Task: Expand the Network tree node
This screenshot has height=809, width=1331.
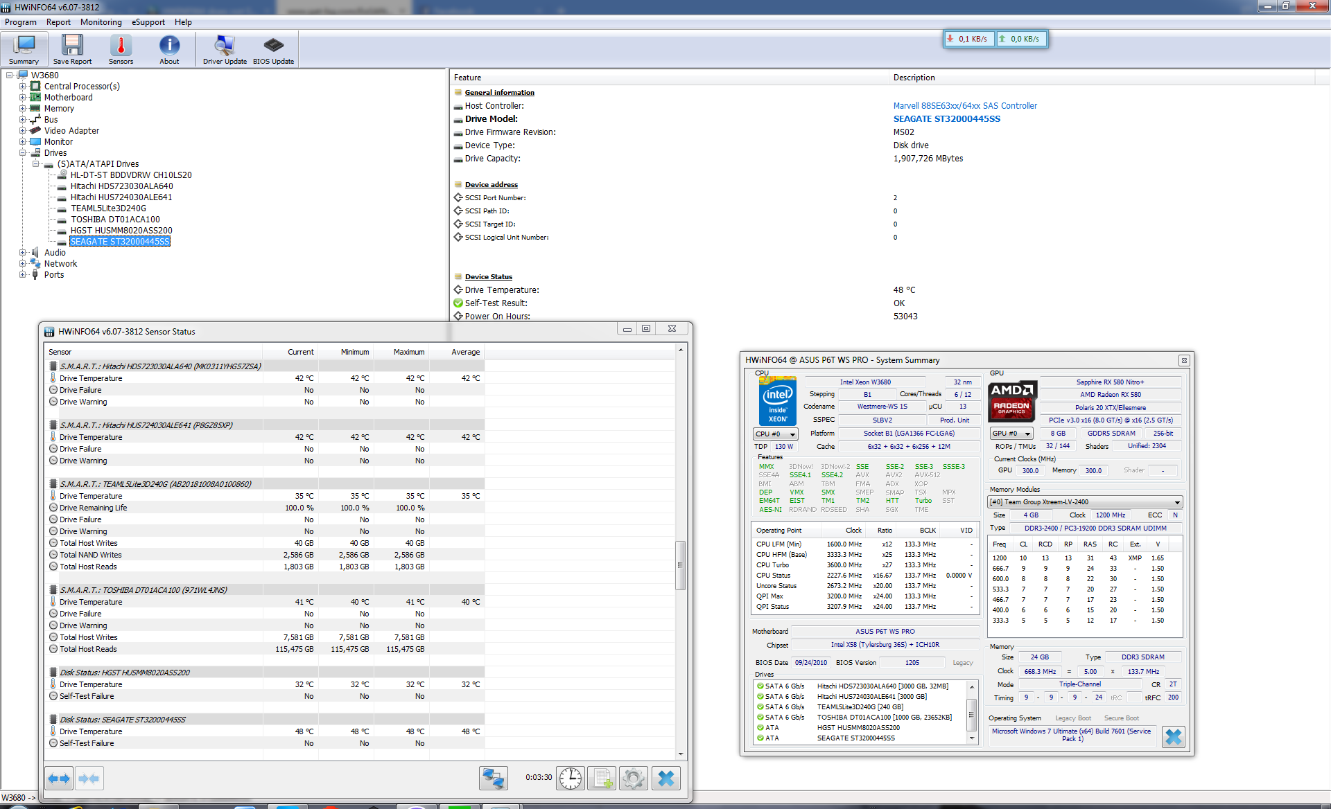Action: 22,263
